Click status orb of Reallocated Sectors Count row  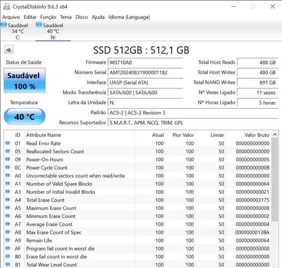(7, 151)
